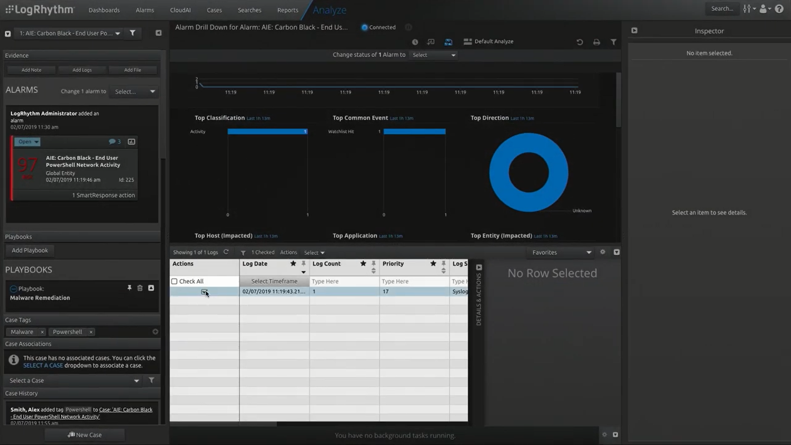
Task: Click the refresh/undo arrow icon
Action: click(x=579, y=42)
